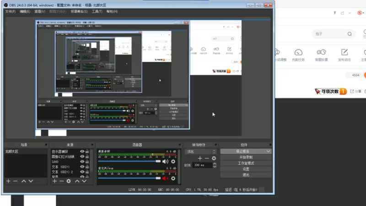
Task: Open the 帮助(H) menu
Action: pos(112,11)
